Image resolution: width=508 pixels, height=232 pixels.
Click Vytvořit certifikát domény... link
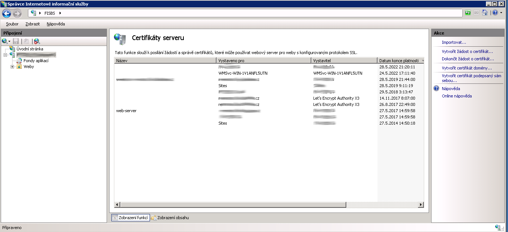pyautogui.click(x=466, y=68)
